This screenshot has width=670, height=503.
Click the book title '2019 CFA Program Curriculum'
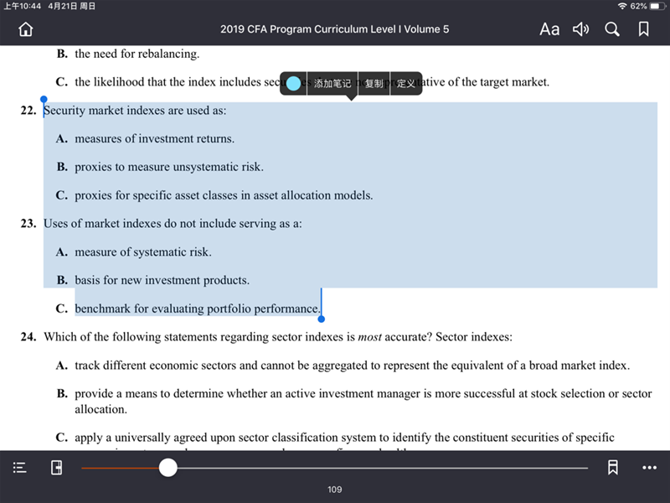pyautogui.click(x=334, y=29)
